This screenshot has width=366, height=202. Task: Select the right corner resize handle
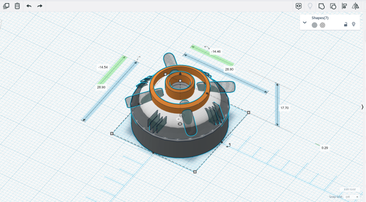click(248, 113)
